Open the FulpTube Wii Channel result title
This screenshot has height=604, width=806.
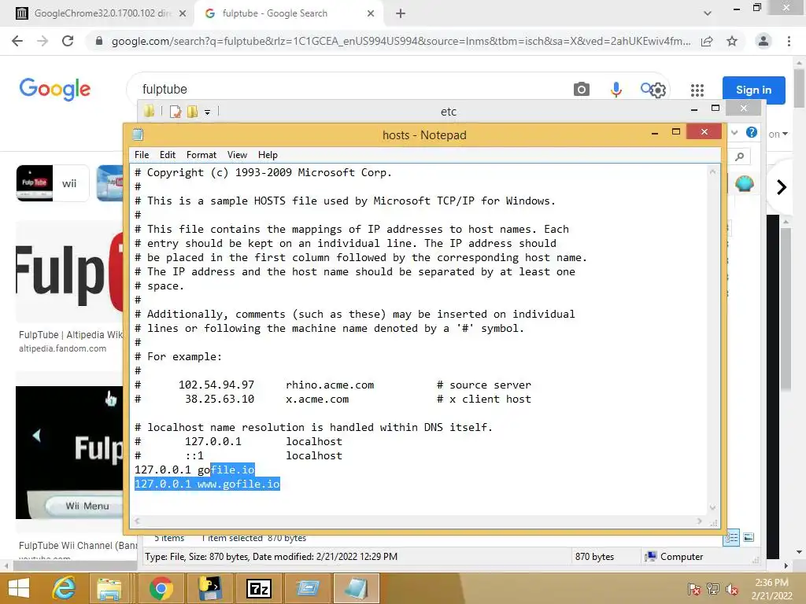[78, 546]
